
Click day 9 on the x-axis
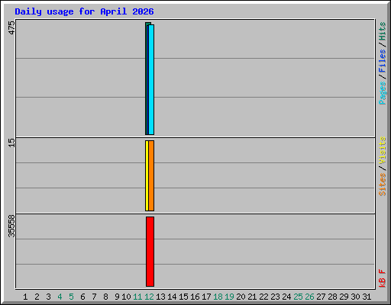117,297
